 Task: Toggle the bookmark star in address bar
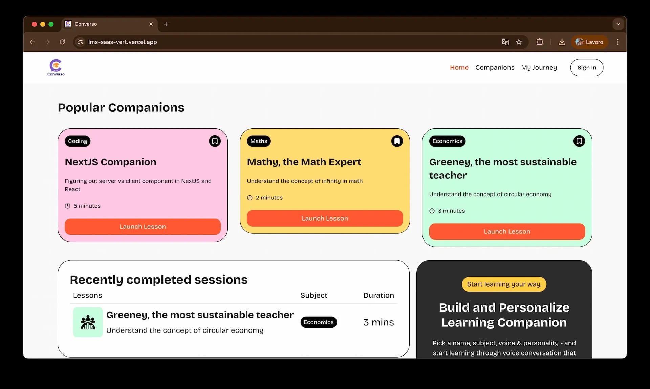pos(519,42)
